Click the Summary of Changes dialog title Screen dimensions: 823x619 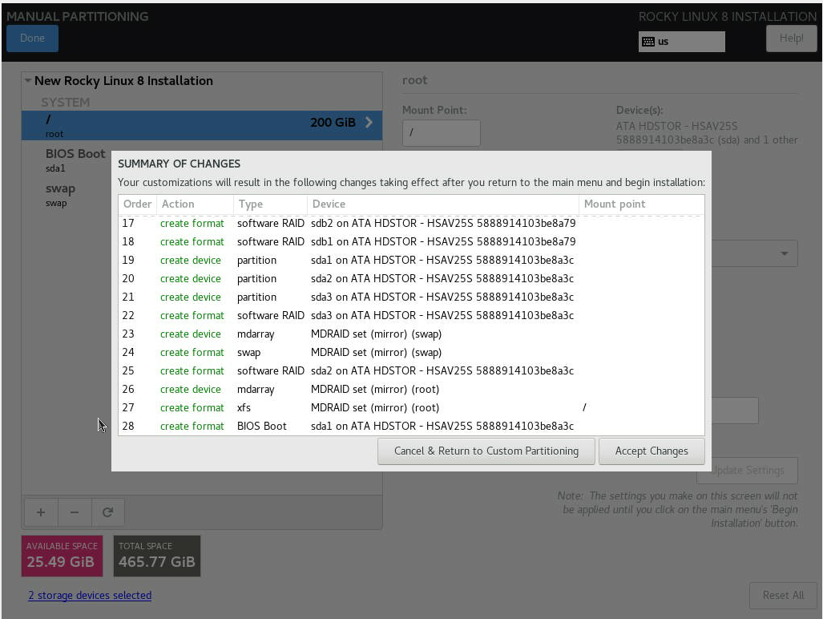tap(179, 164)
